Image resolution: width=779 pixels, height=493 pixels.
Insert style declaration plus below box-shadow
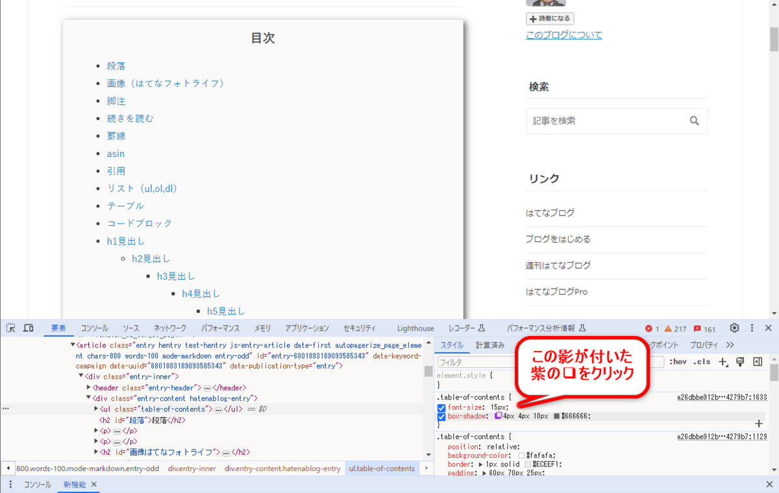759,424
